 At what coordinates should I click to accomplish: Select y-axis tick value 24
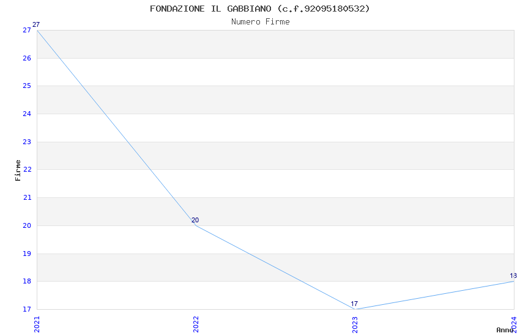coord(27,114)
